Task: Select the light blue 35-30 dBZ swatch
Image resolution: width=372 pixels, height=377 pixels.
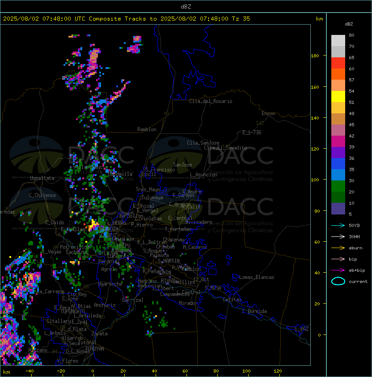Action: click(338, 175)
